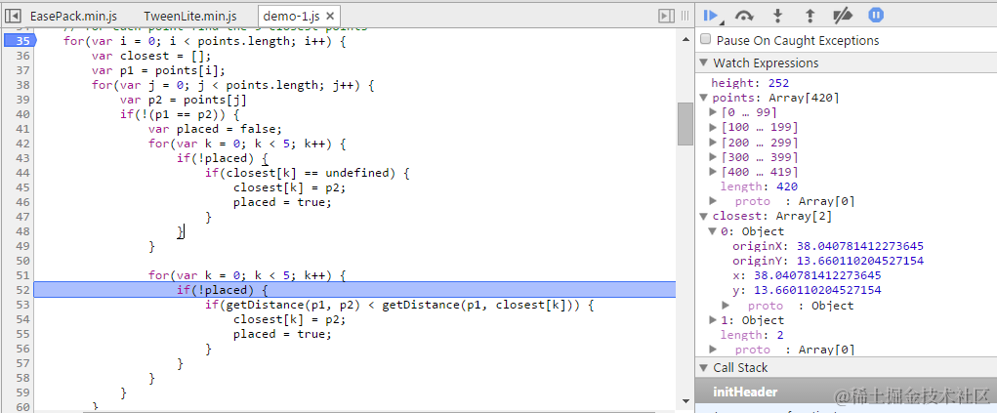Click the code editor scrollbar thumb
Image resolution: width=997 pixels, height=413 pixels.
pyautogui.click(x=685, y=124)
